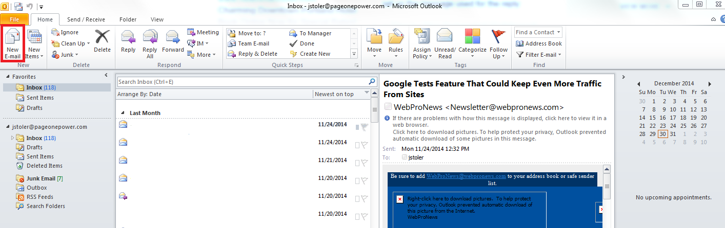Open the Categorize color menu
Image resolution: width=725 pixels, height=228 pixels.
tap(472, 43)
